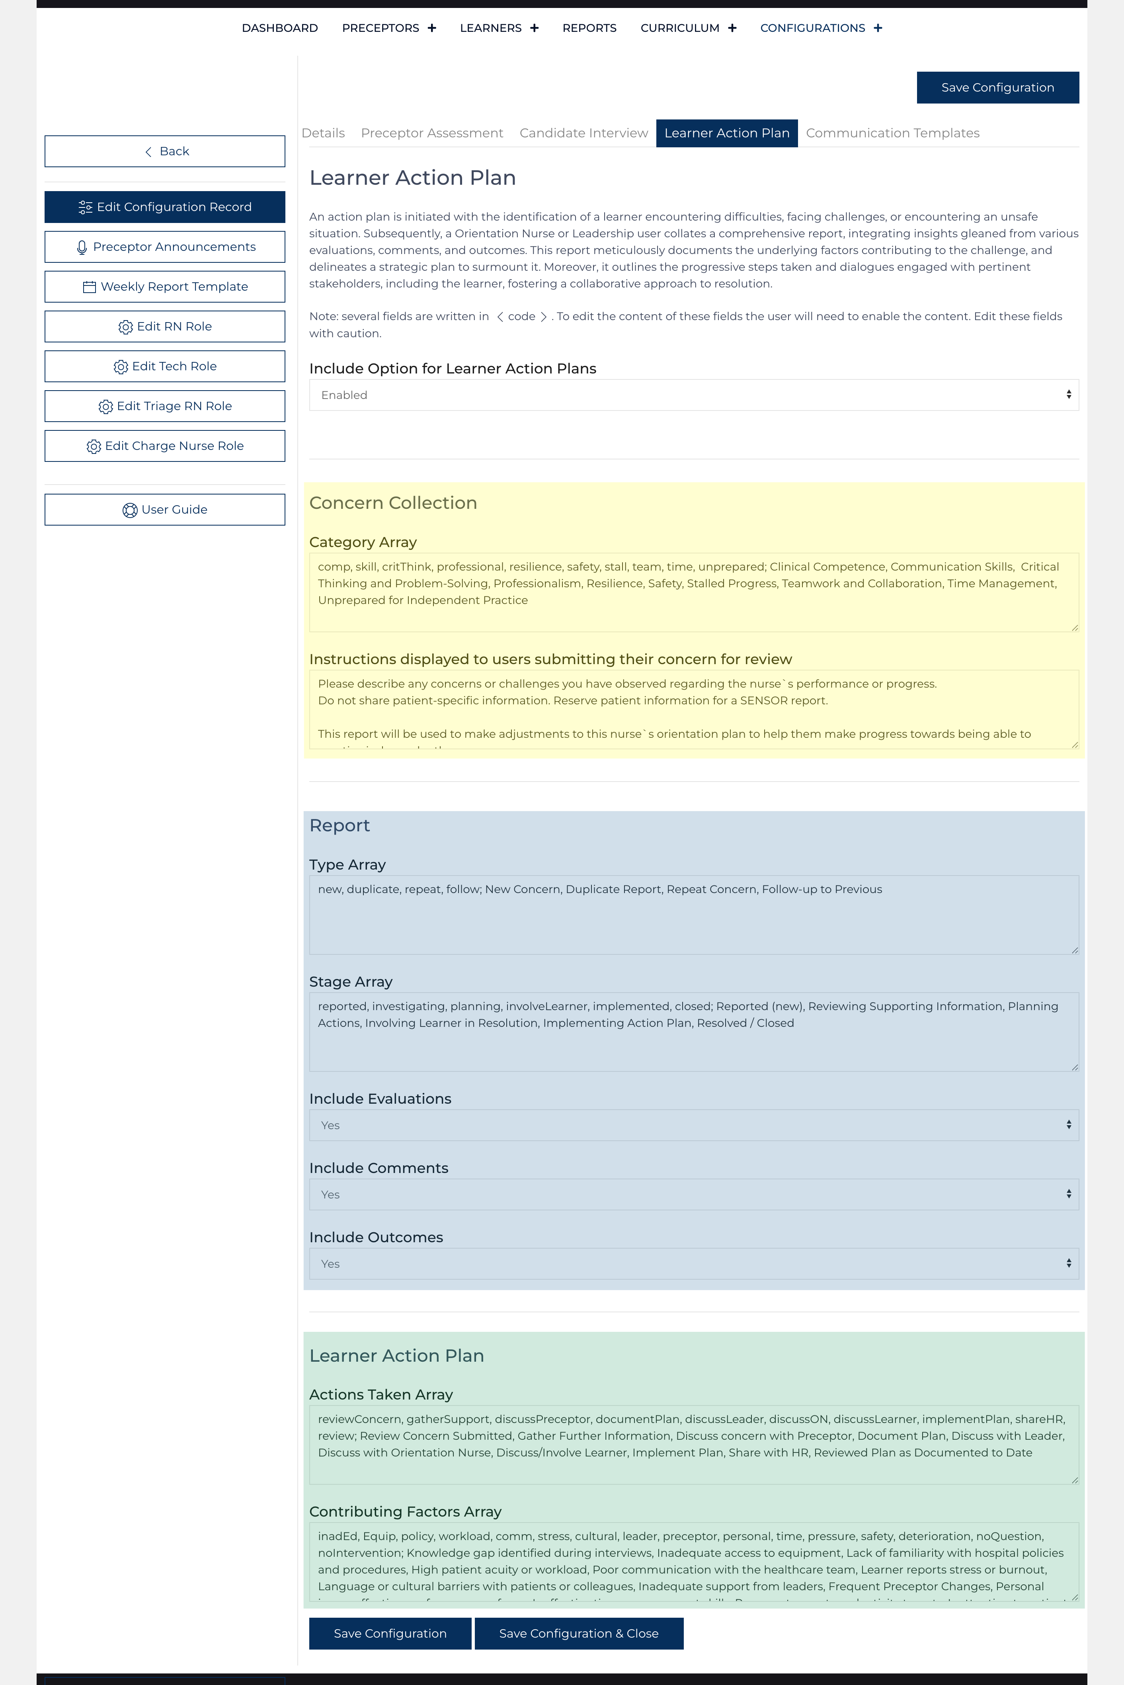Open the Include Evaluations dropdown
The height and width of the screenshot is (1685, 1124).
click(x=693, y=1125)
